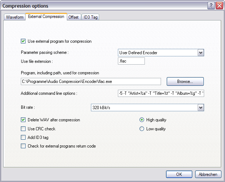Click the help question mark icon
The height and width of the screenshot is (182, 225).
tap(211, 6)
